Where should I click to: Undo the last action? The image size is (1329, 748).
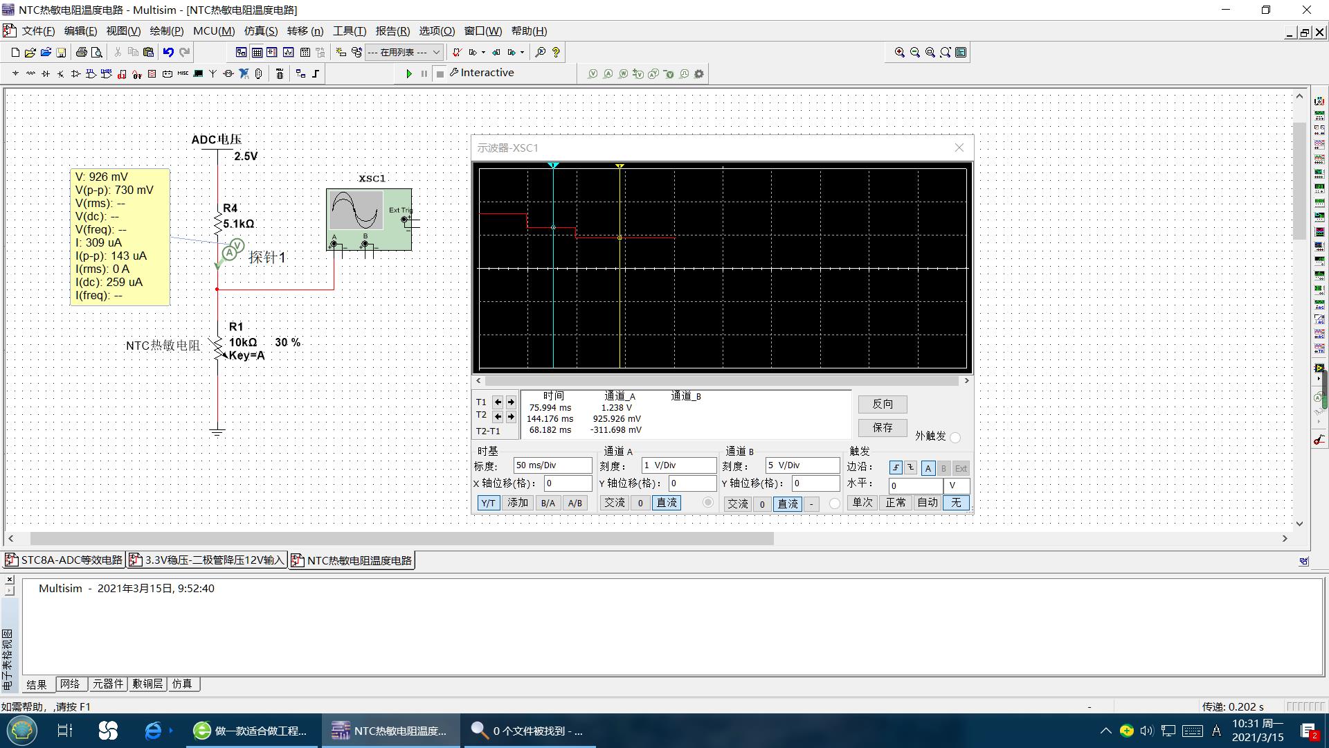pyautogui.click(x=168, y=52)
